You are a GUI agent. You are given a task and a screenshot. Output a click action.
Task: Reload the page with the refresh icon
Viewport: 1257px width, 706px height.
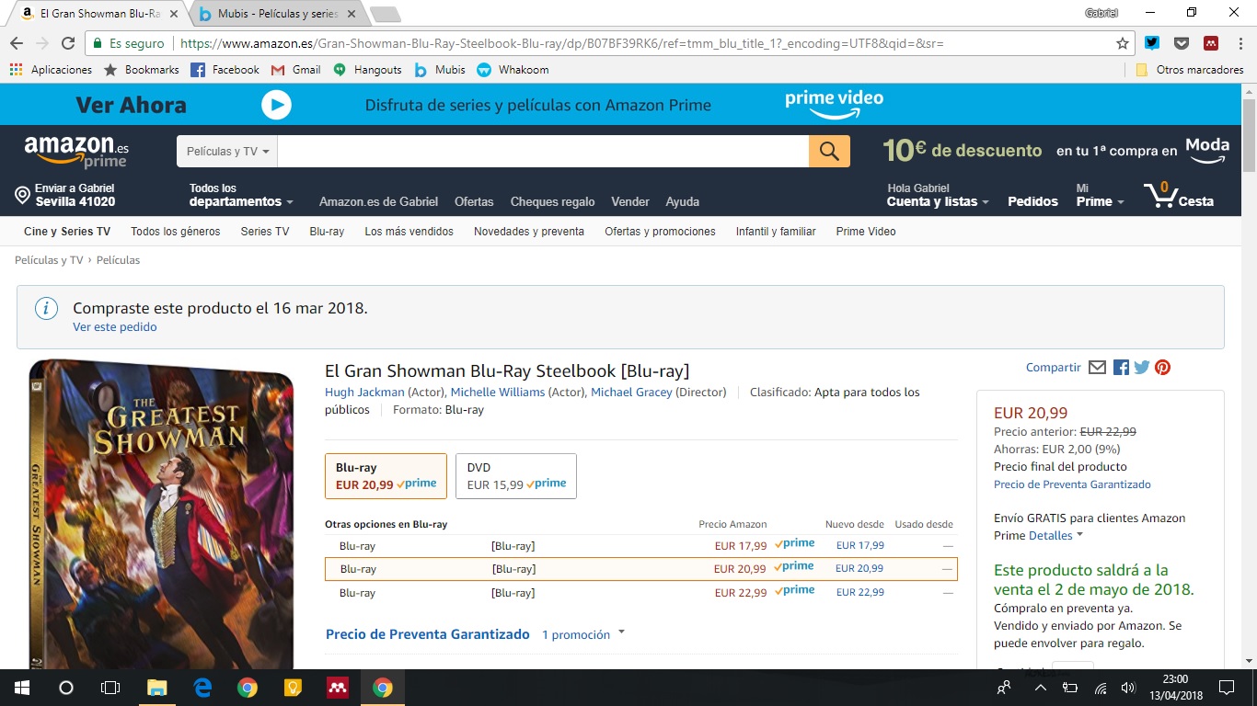[x=68, y=43]
